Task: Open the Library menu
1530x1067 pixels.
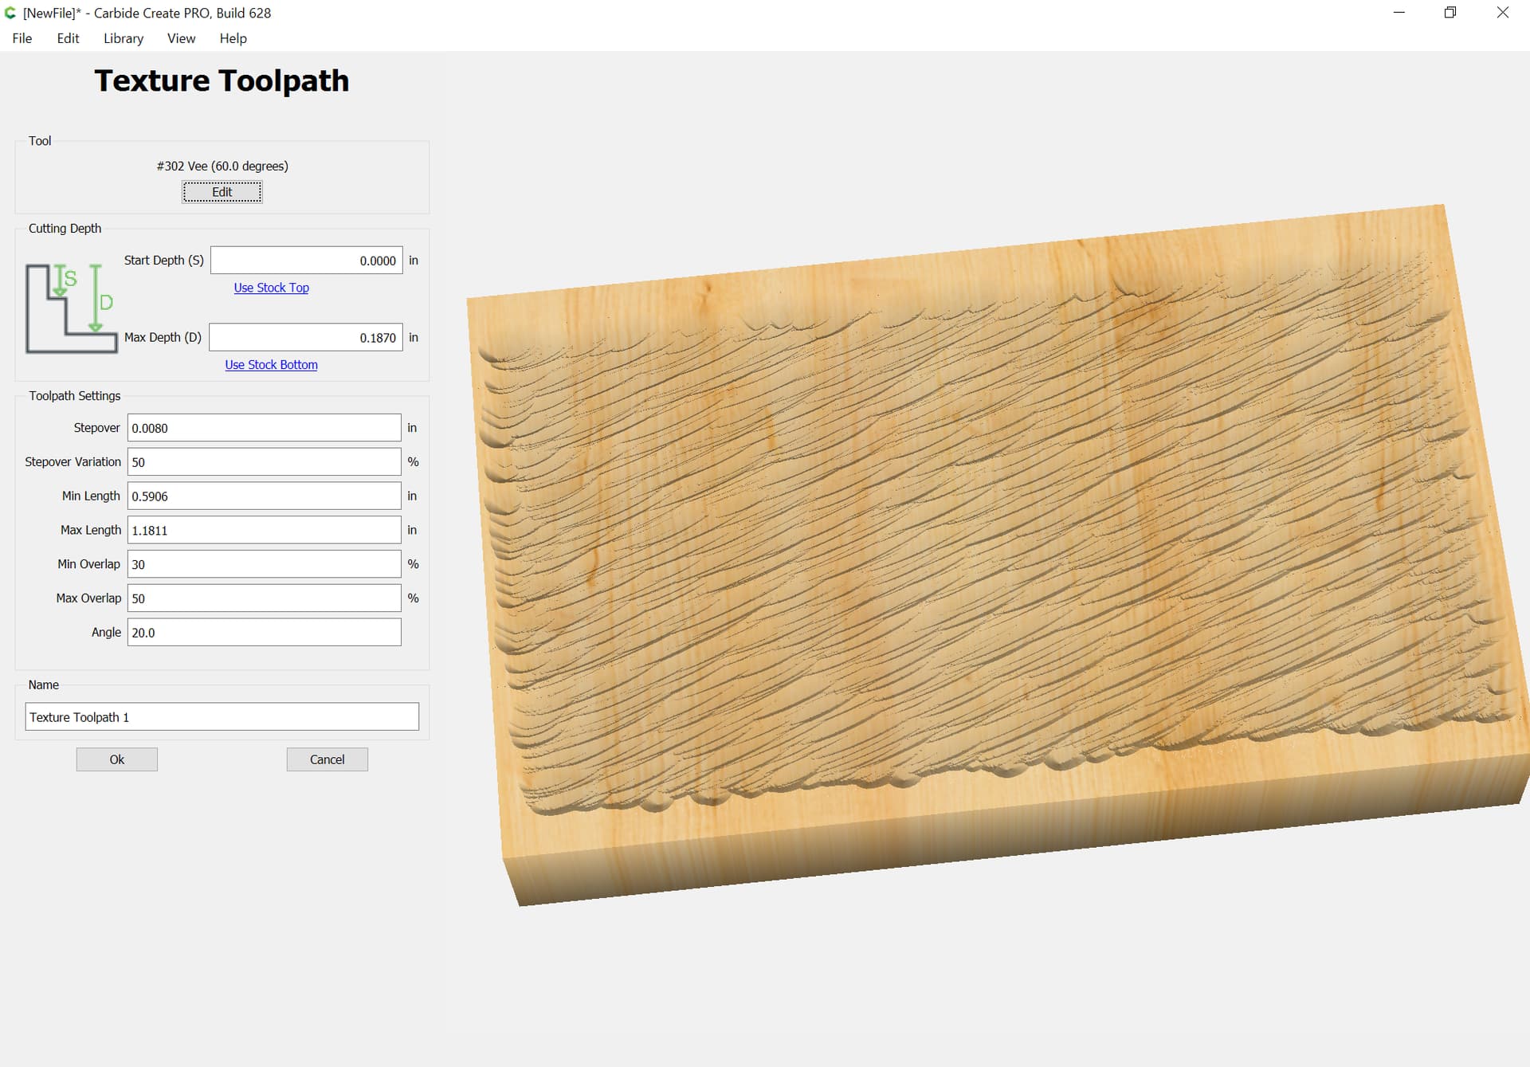Action: pyautogui.click(x=124, y=38)
